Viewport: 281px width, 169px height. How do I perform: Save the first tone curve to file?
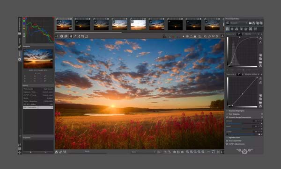coord(260,66)
